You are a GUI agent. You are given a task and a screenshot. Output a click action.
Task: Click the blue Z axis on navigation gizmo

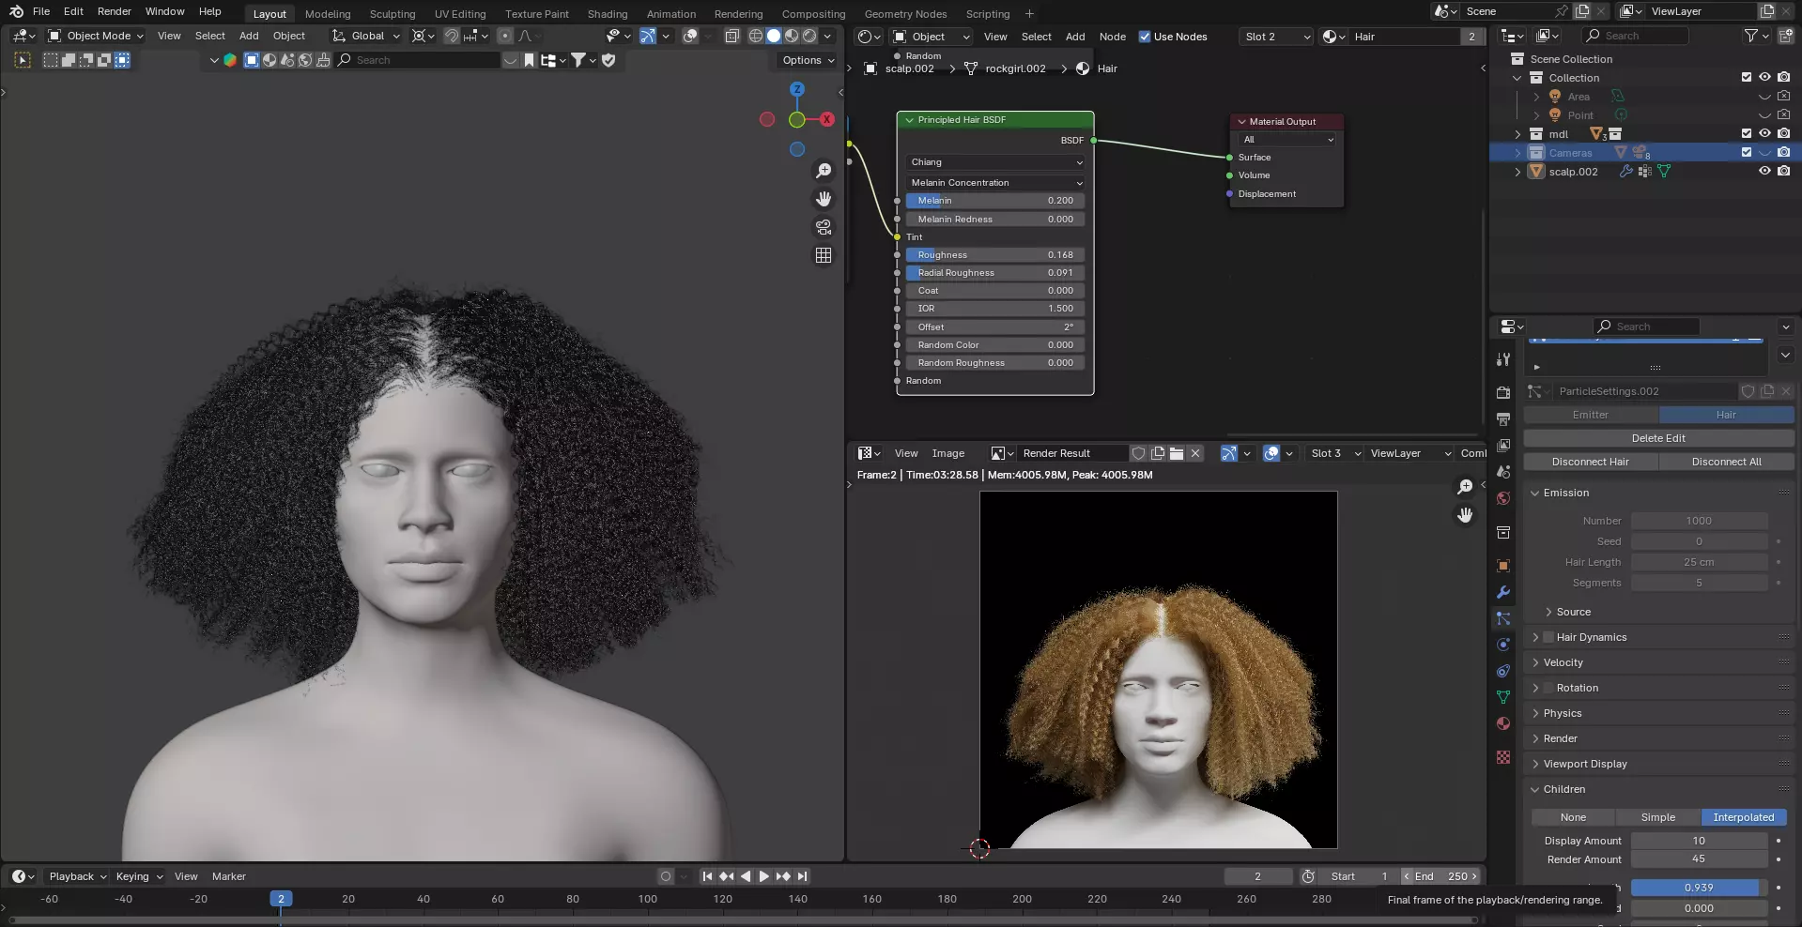tap(797, 89)
